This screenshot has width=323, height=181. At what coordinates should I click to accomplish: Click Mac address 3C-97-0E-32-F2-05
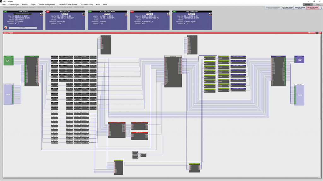tap(191, 16)
